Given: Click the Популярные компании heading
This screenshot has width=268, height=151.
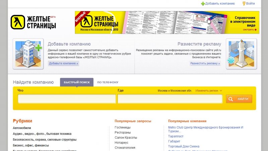Looking at the screenshot, I should [187, 121].
